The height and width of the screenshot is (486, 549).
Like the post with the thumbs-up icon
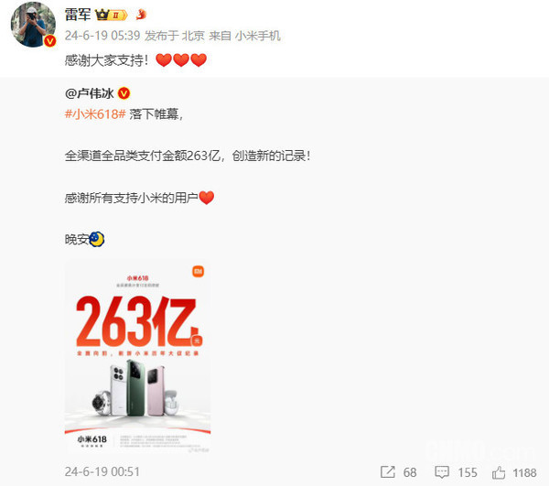pyautogui.click(x=499, y=472)
